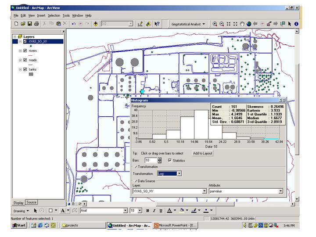Screen dimensions: 316x237
Task: Apply bold text formatting
Action: [x=147, y=211]
